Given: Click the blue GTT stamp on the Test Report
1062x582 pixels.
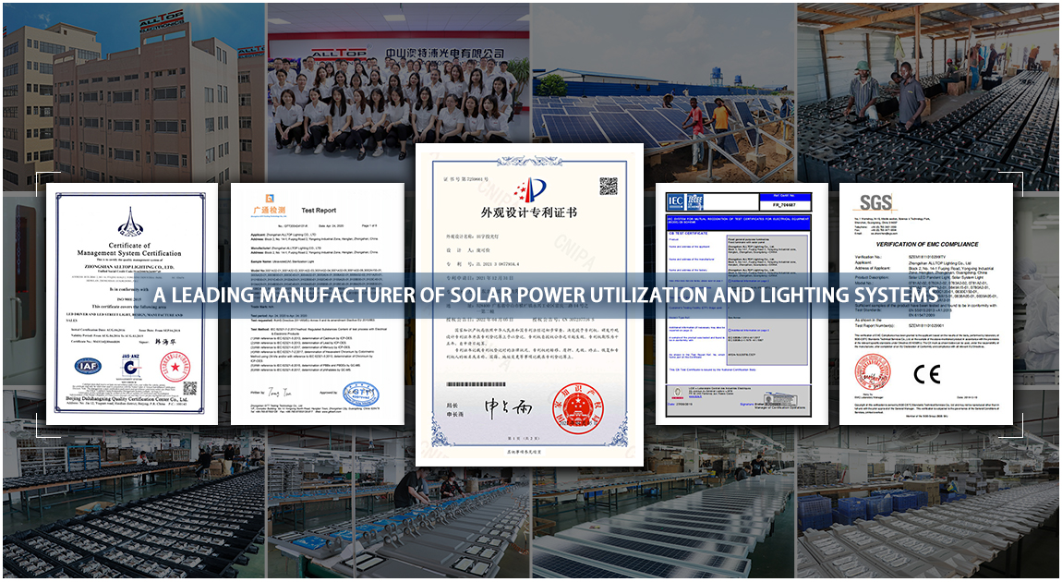Looking at the screenshot, I should tap(360, 394).
